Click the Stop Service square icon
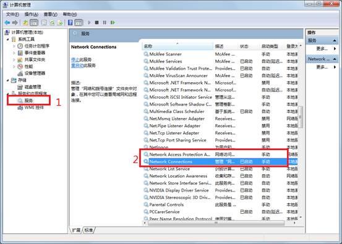The image size is (342, 244). 97,22
